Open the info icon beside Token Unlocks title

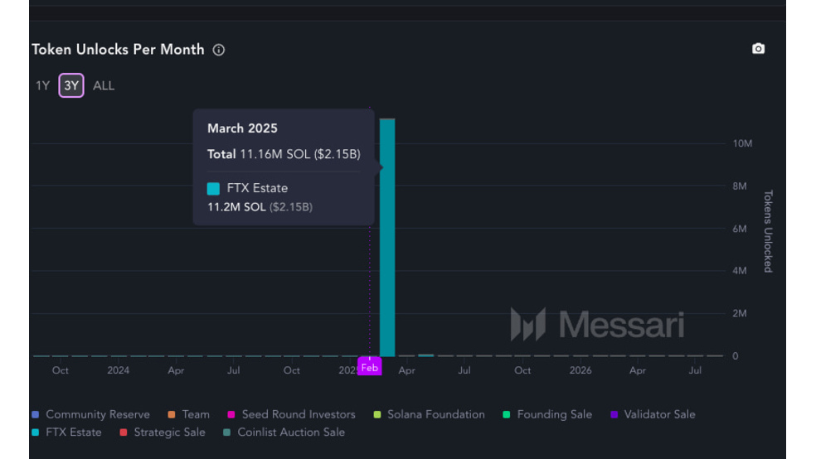(x=219, y=50)
